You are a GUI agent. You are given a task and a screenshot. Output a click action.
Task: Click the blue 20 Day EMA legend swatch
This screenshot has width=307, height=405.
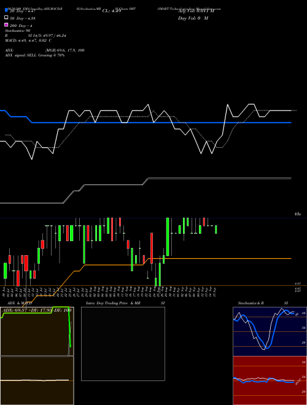click(7, 10)
